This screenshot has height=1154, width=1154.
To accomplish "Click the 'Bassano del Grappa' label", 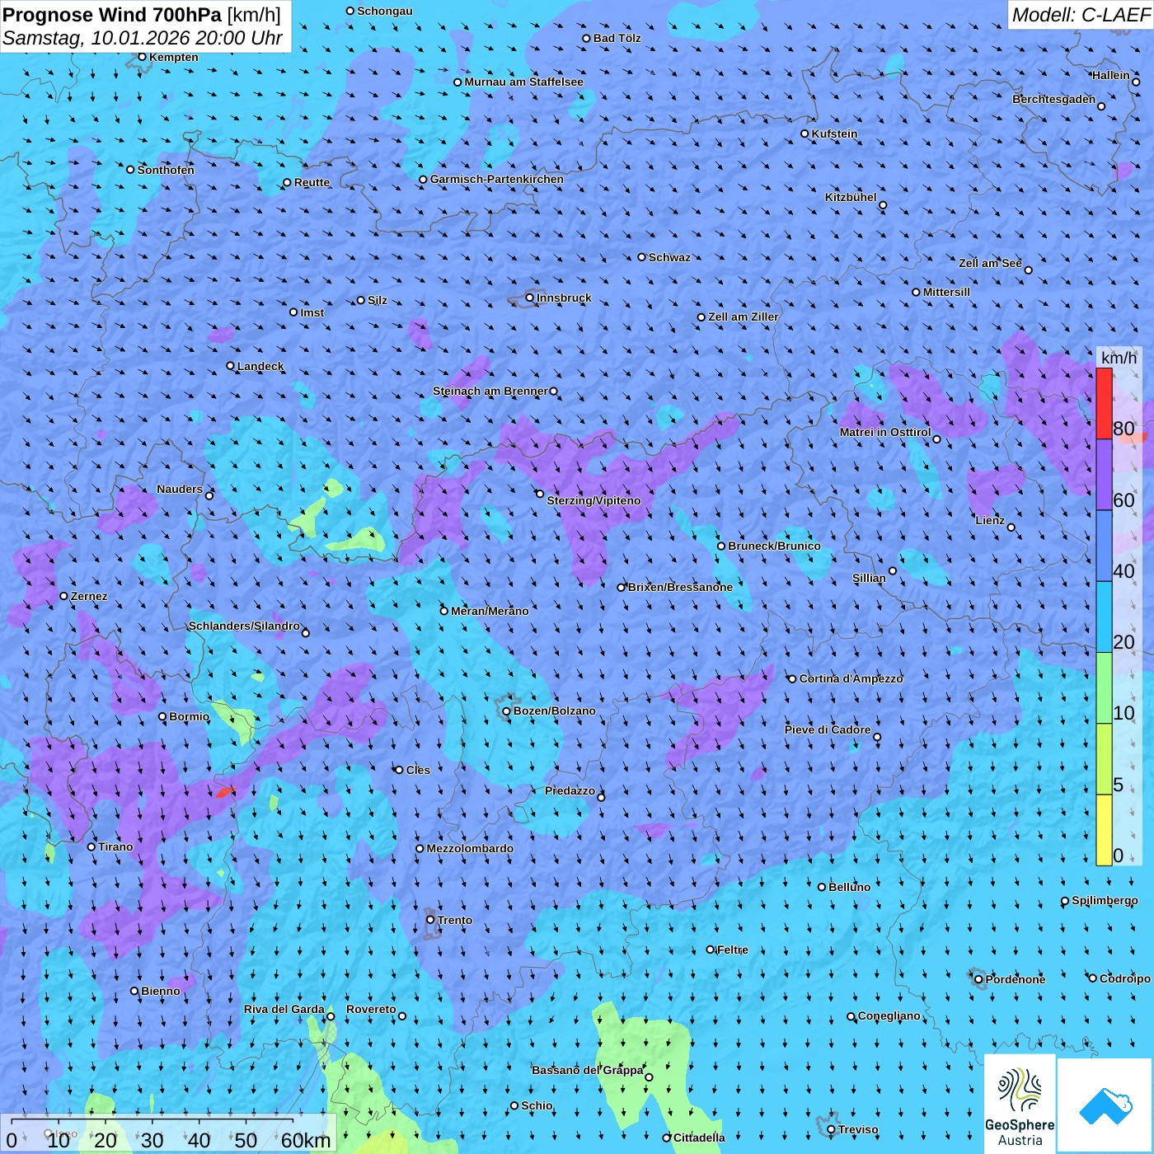I will click(x=588, y=1070).
